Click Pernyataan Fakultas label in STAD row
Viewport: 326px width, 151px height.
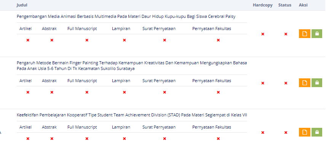(212, 127)
